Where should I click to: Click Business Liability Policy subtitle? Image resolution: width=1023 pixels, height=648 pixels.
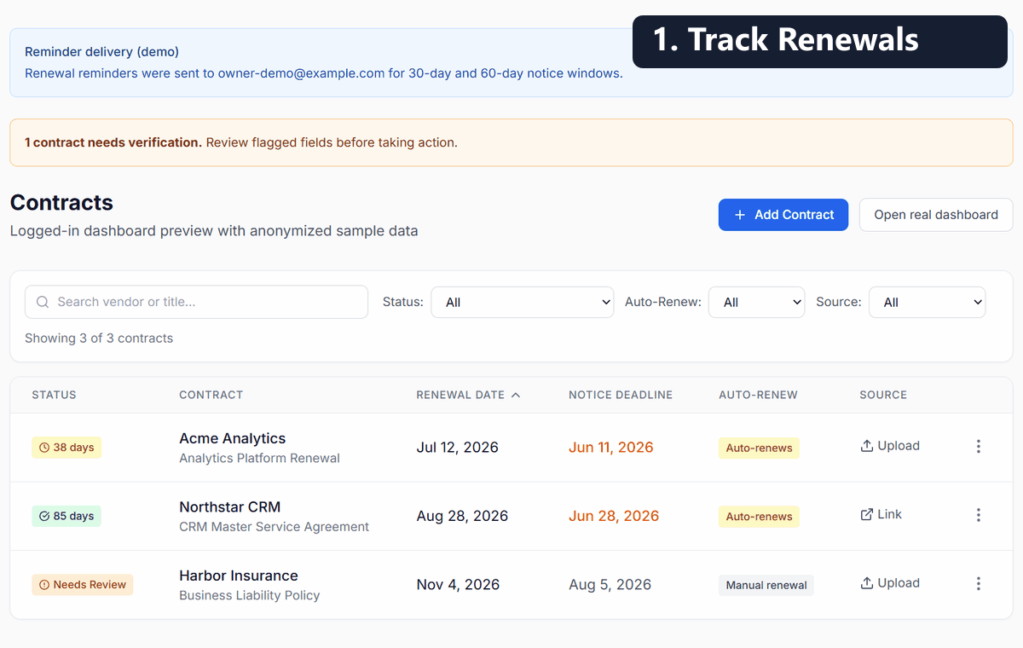[250, 595]
